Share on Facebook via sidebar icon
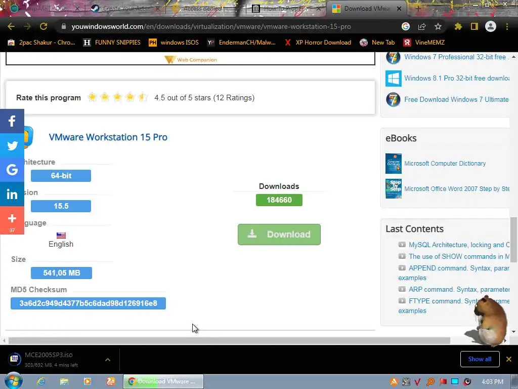The height and width of the screenshot is (389, 518). coord(12,121)
